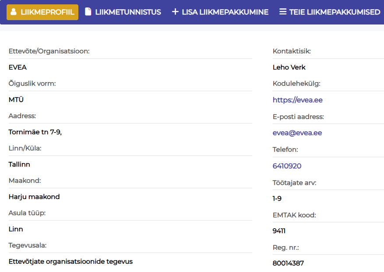
Task: Open the https://evea.ee website link
Action: click(x=298, y=100)
